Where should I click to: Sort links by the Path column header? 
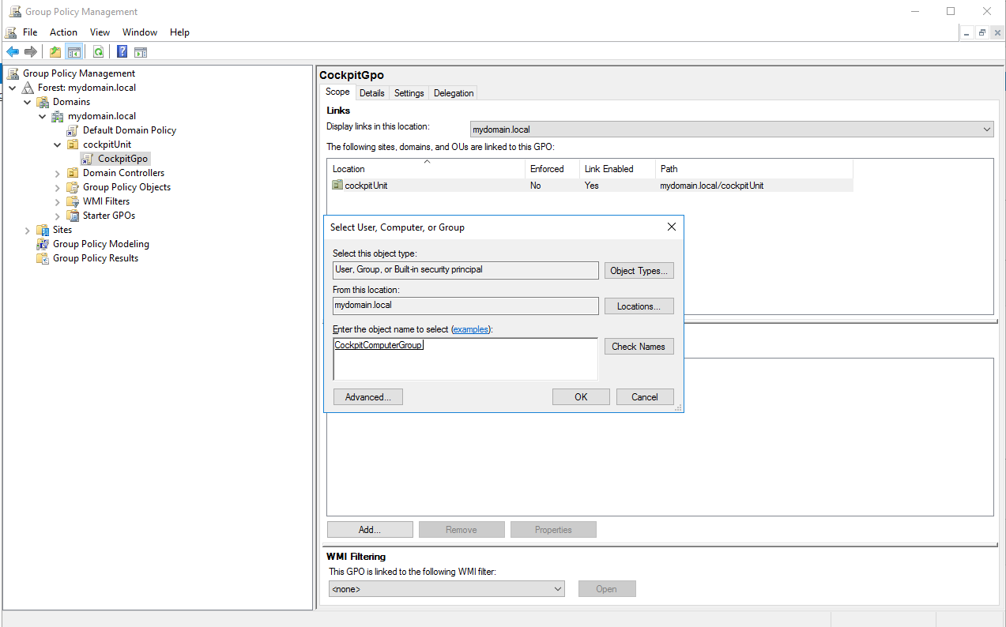click(x=754, y=169)
